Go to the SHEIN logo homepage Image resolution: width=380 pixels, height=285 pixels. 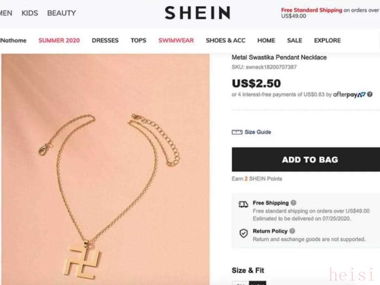(x=197, y=13)
